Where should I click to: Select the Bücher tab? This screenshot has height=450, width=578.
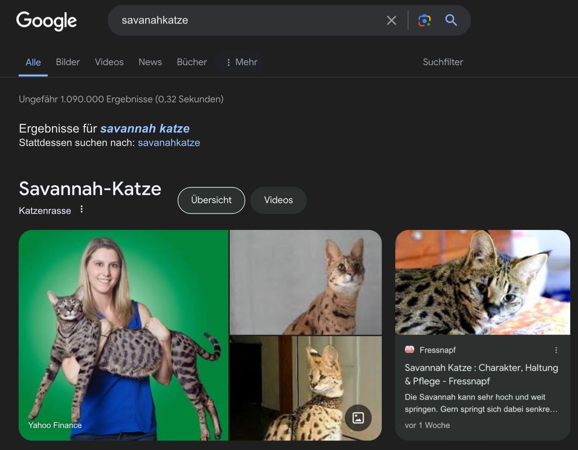(x=192, y=62)
